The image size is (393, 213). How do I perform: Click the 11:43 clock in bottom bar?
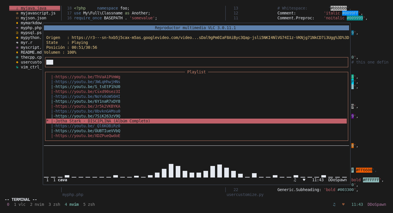coord(357,204)
